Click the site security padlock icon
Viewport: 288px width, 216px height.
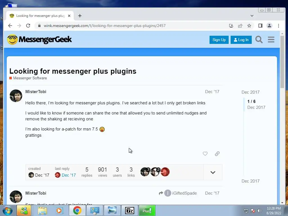click(39, 26)
